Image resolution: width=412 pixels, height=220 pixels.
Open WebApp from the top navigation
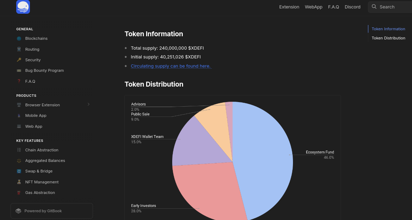tap(313, 7)
